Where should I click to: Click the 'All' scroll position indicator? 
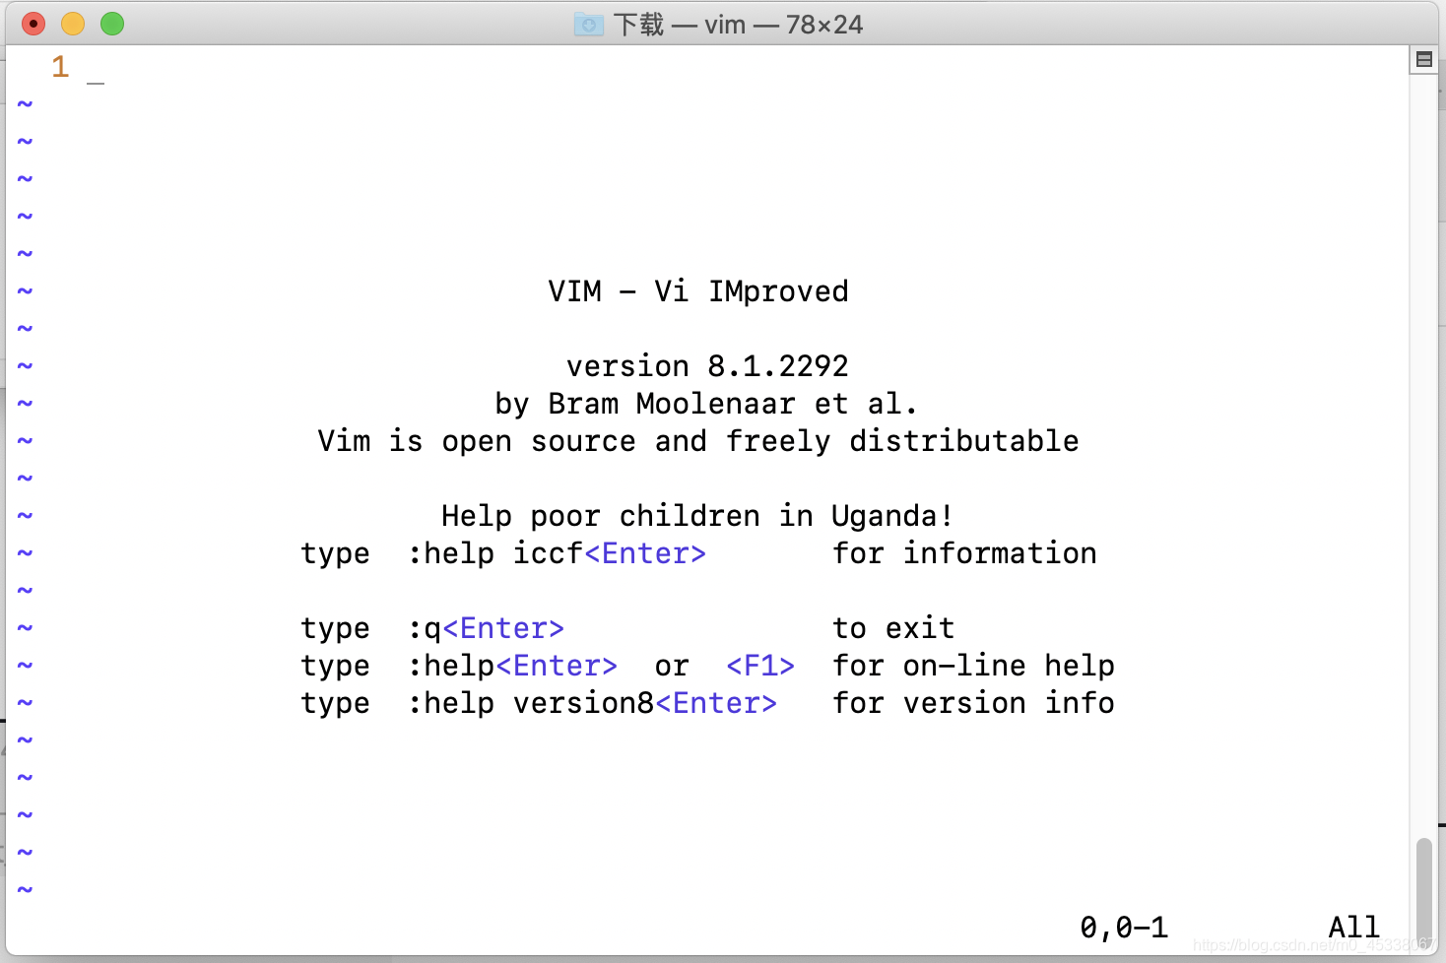pyautogui.click(x=1354, y=928)
